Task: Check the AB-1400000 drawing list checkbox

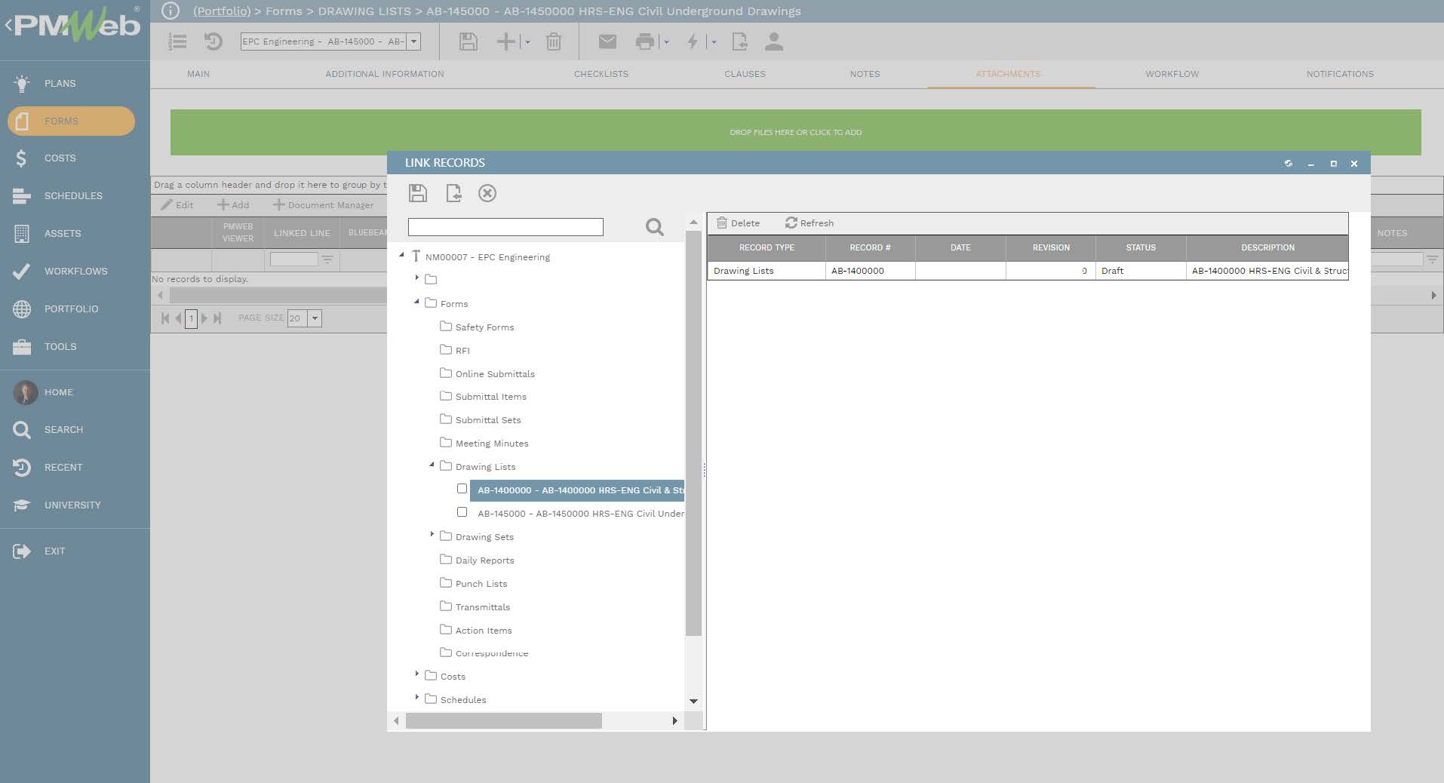Action: point(462,489)
